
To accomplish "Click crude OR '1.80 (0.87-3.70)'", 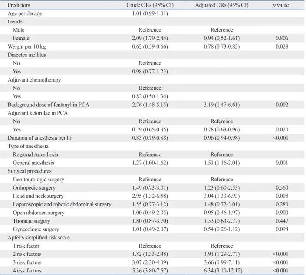I will [x=150, y=221].
